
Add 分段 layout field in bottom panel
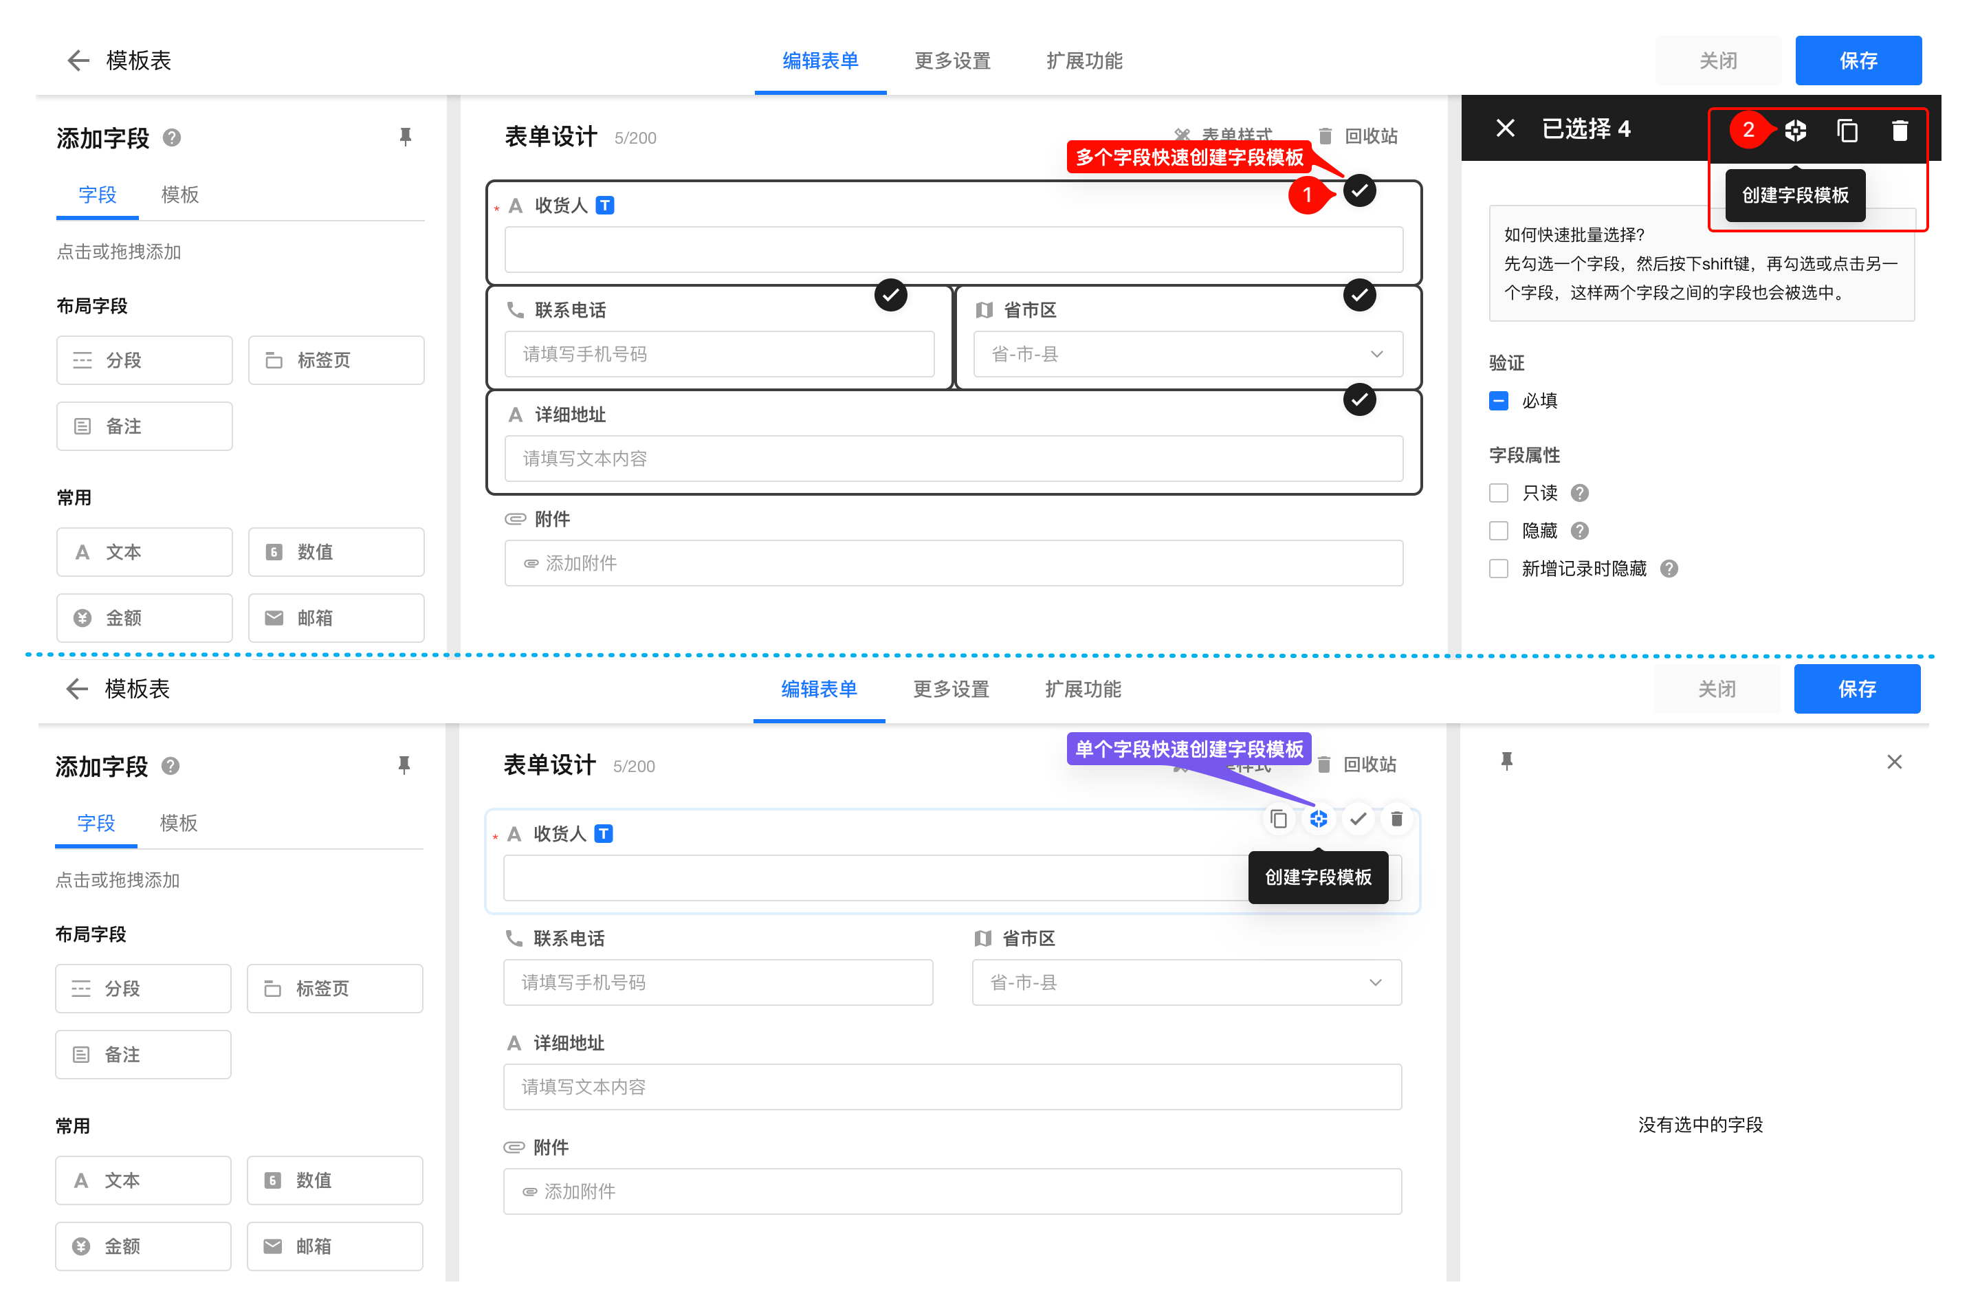coord(143,989)
